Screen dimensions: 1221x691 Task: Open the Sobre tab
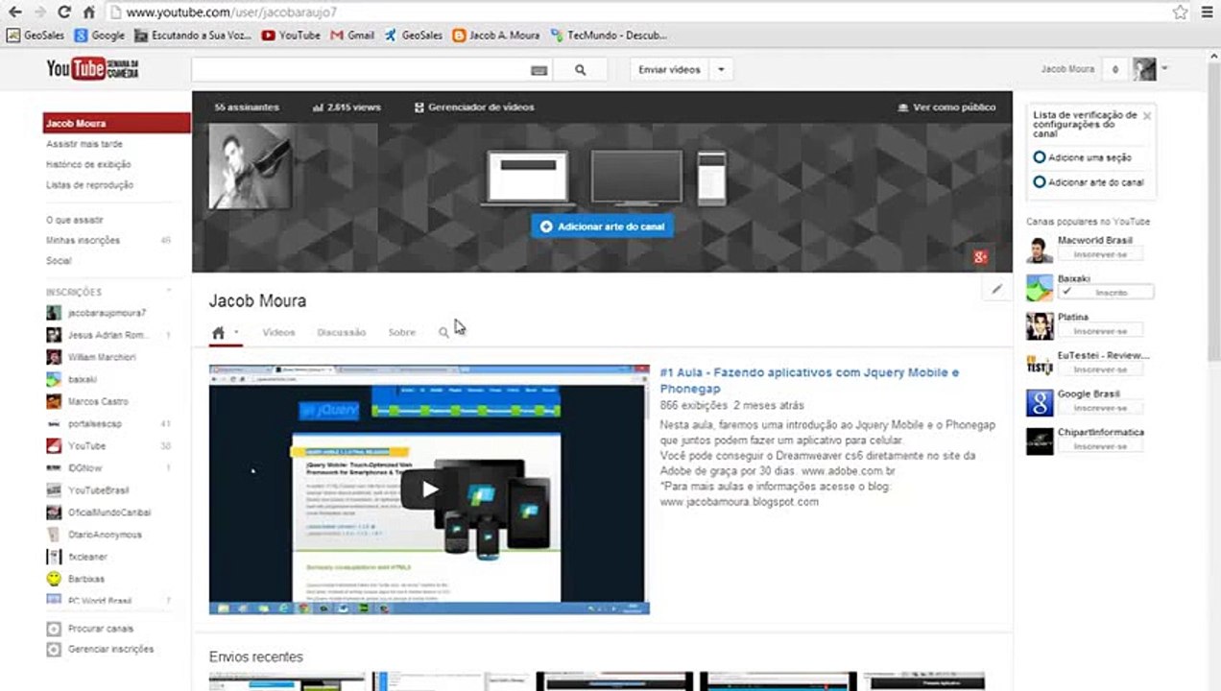[x=401, y=333]
